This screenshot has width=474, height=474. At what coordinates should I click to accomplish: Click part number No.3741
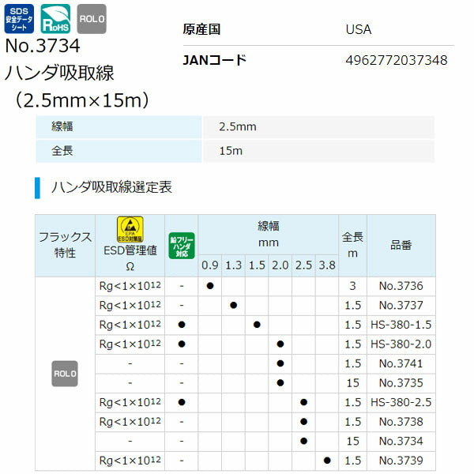(x=401, y=363)
